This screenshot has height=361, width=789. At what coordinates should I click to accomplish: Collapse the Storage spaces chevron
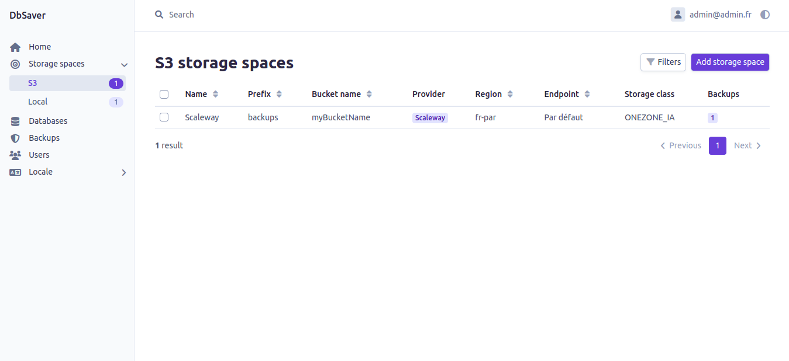124,65
